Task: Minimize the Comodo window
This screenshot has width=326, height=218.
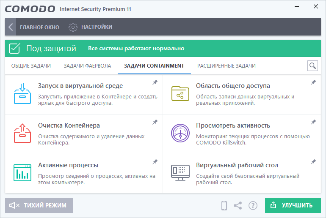Action: pos(297,6)
